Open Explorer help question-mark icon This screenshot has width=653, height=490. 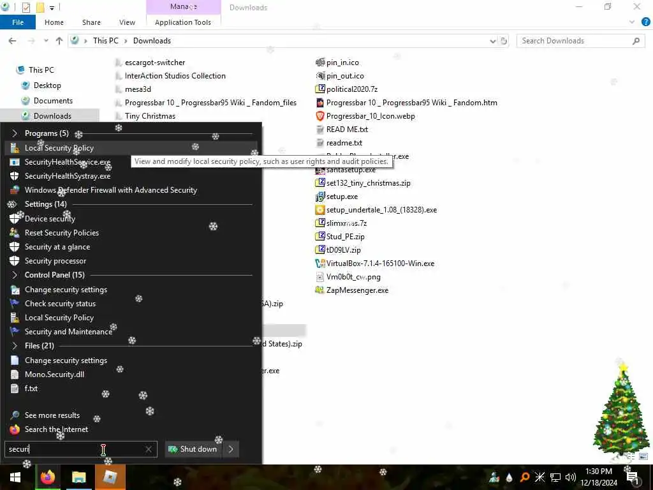coord(646,22)
